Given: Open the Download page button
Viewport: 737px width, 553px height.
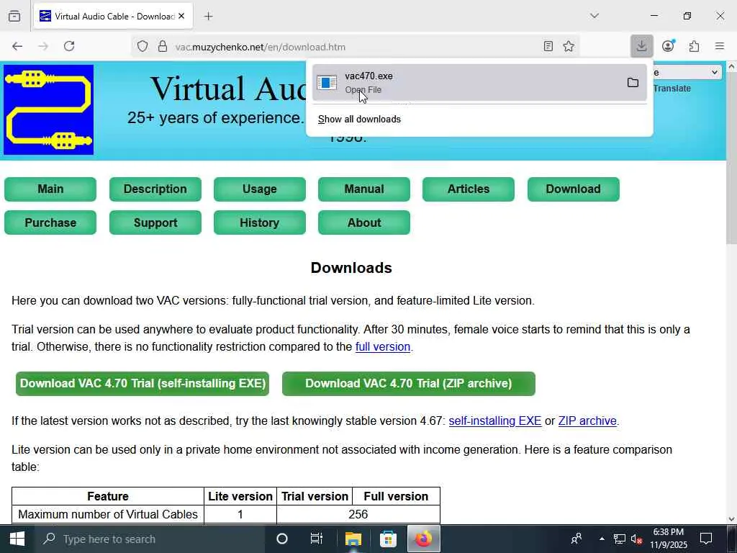Looking at the screenshot, I should [x=574, y=189].
